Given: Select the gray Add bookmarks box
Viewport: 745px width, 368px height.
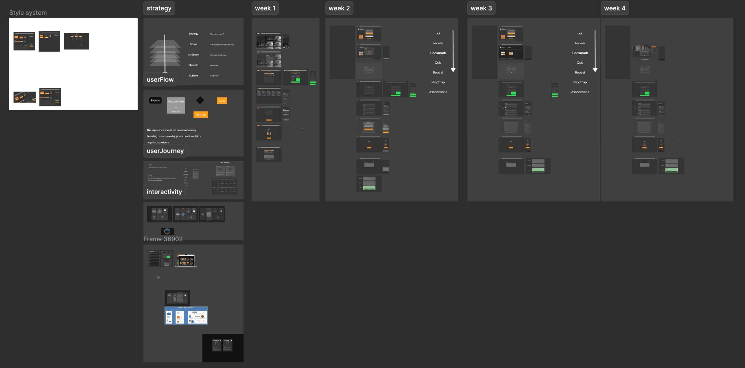Looking at the screenshot, I should 176,105.
